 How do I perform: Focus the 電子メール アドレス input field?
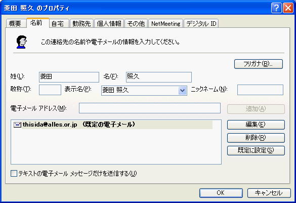[x=150, y=108]
